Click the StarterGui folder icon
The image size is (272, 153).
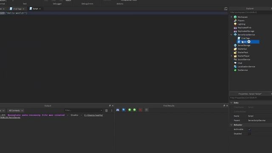coord(235,49)
